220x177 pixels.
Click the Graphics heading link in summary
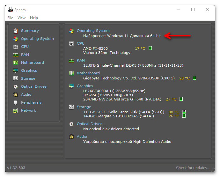[85, 86]
